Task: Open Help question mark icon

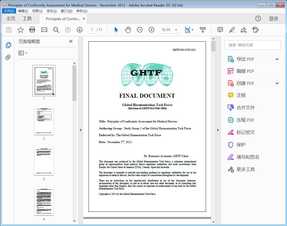Action: (258, 19)
